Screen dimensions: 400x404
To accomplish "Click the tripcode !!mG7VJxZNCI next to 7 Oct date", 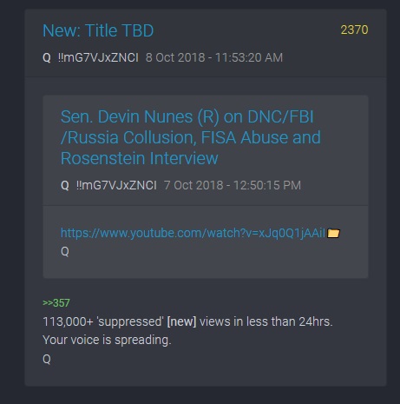I will click(x=116, y=185).
